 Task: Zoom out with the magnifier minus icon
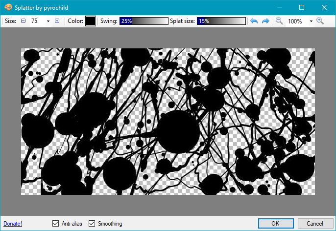tap(279, 21)
